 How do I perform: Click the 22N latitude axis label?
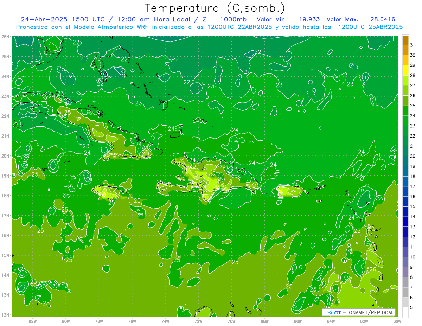coord(5,116)
